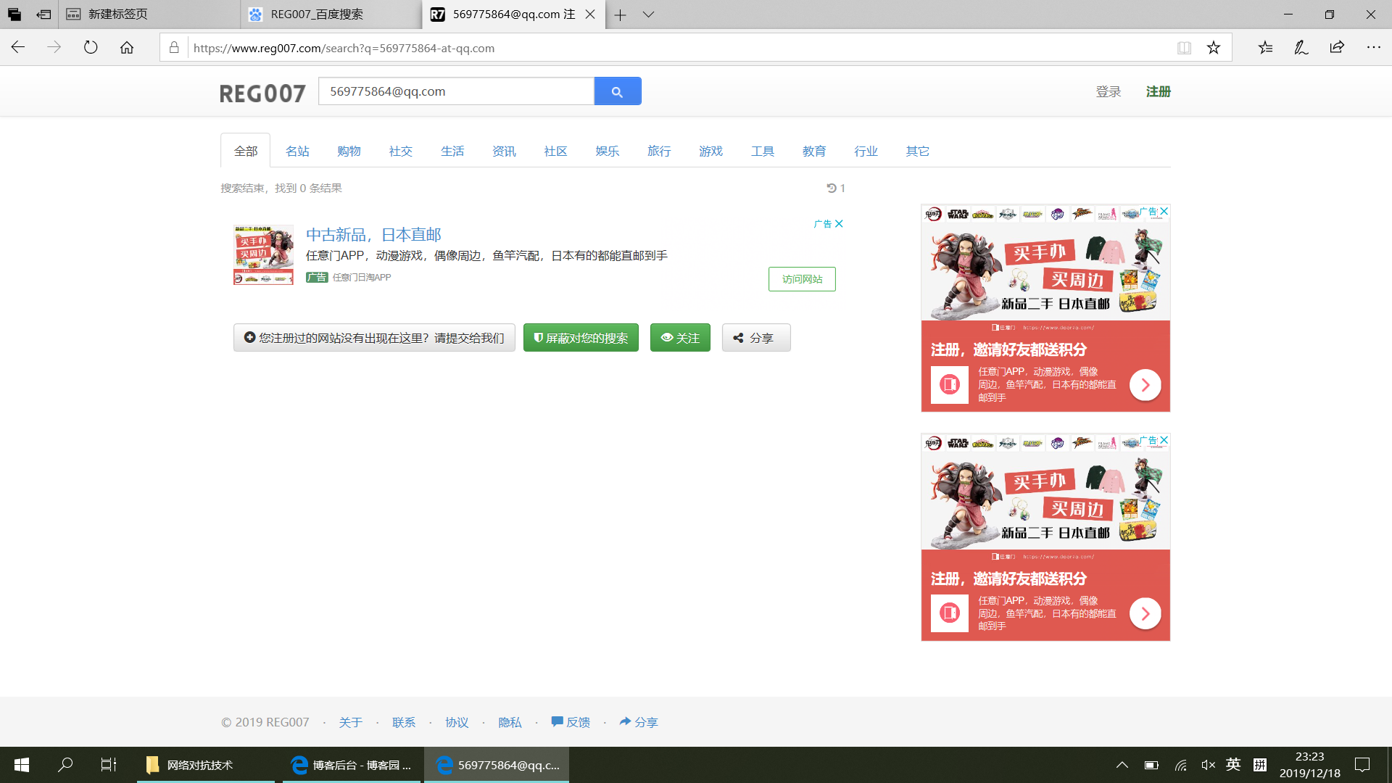Open the 注册 register link
1392x783 pixels.
click(x=1158, y=91)
